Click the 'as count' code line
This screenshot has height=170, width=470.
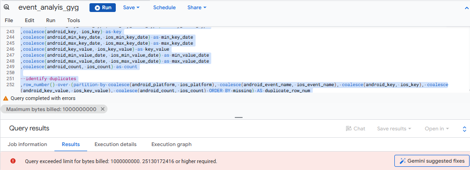(79, 67)
